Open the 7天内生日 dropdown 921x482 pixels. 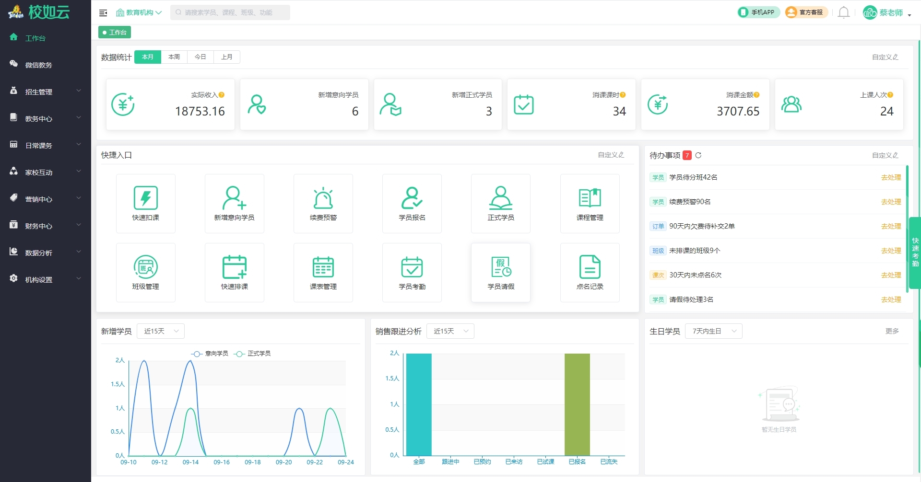pos(714,331)
